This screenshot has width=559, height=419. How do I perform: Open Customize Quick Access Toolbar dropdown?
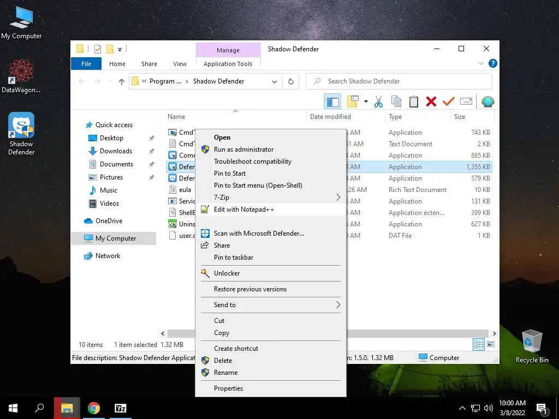[x=120, y=50]
